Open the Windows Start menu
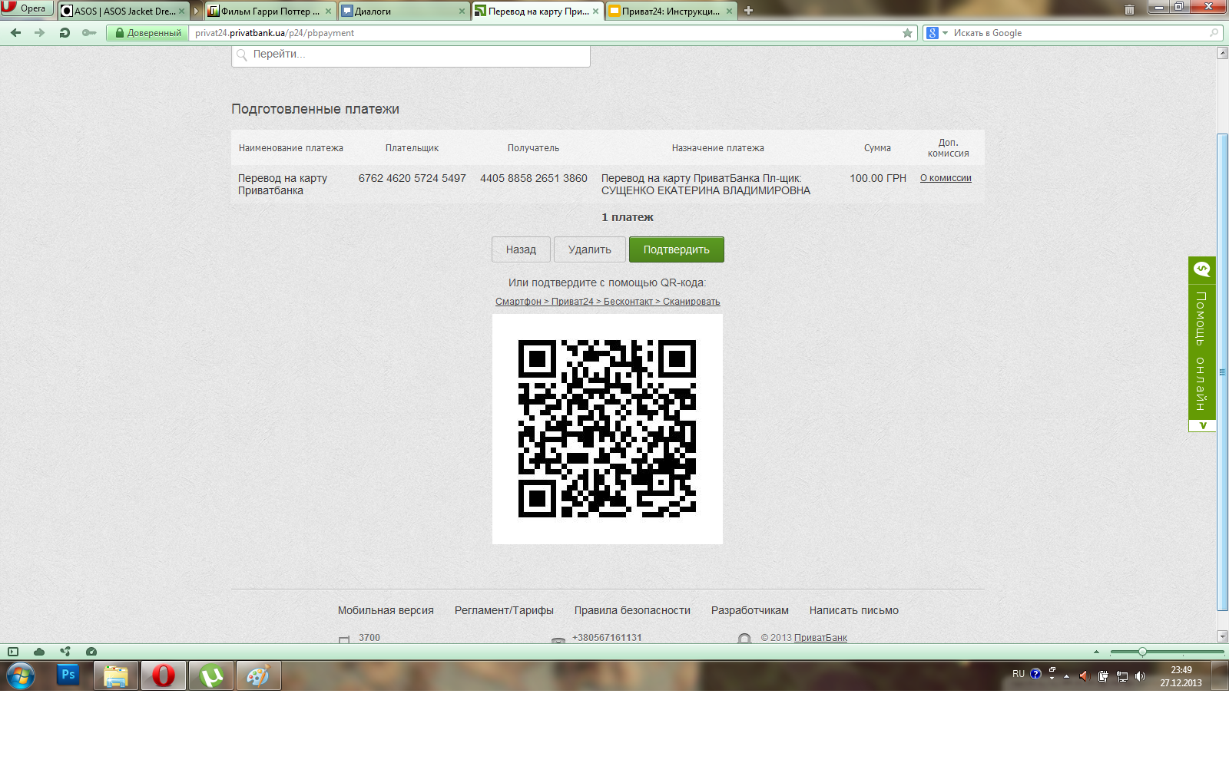 [21, 676]
